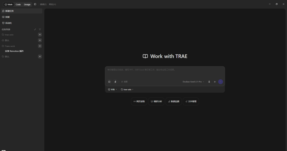Activate the audio waveform voice mode icon
This screenshot has width=287, height=151.
coord(215,82)
